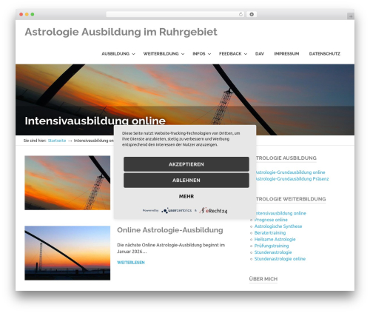The image size is (370, 313).
Task: Click the Startseite breadcrumb link
Action: coord(57,141)
